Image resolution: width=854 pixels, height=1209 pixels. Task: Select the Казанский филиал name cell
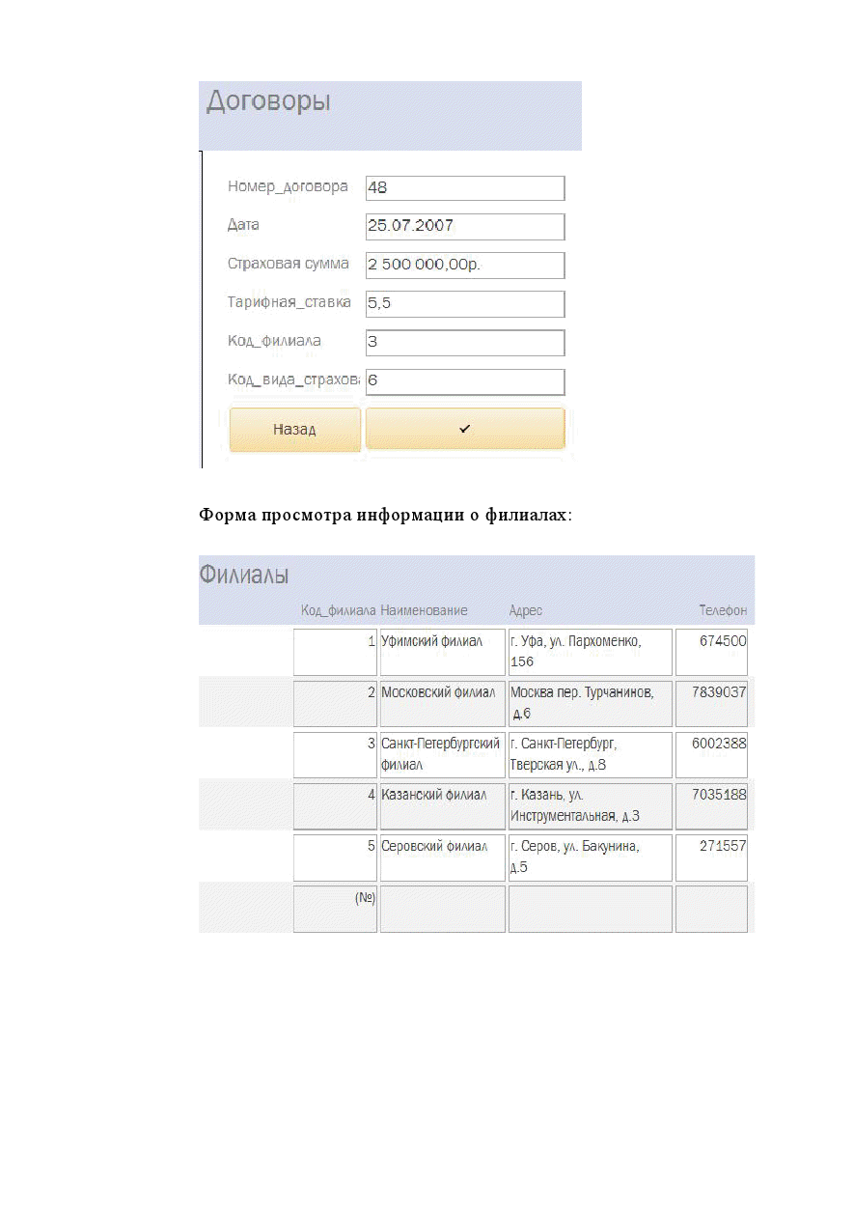tap(442, 805)
